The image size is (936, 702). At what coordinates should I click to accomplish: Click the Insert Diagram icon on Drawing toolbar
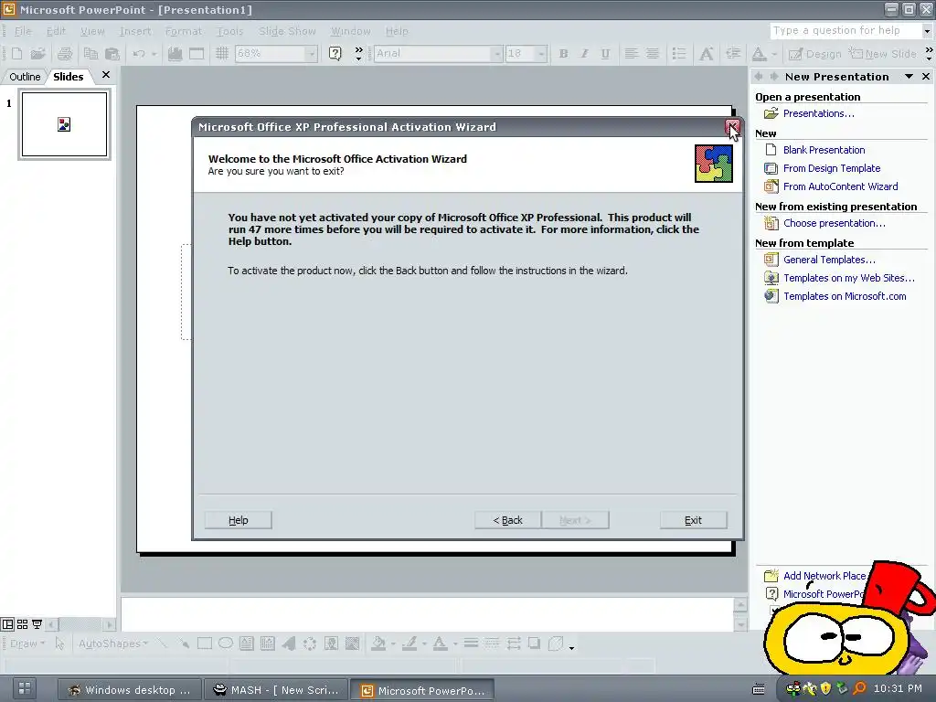(310, 643)
